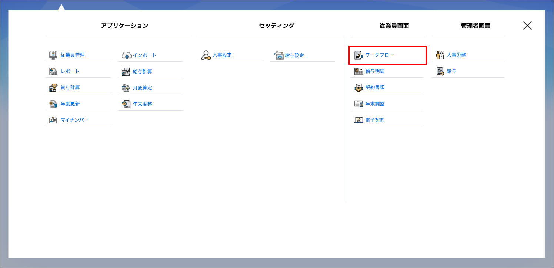Click the 年末調整 icon under アプリケーション
554x268 pixels.
126,104
